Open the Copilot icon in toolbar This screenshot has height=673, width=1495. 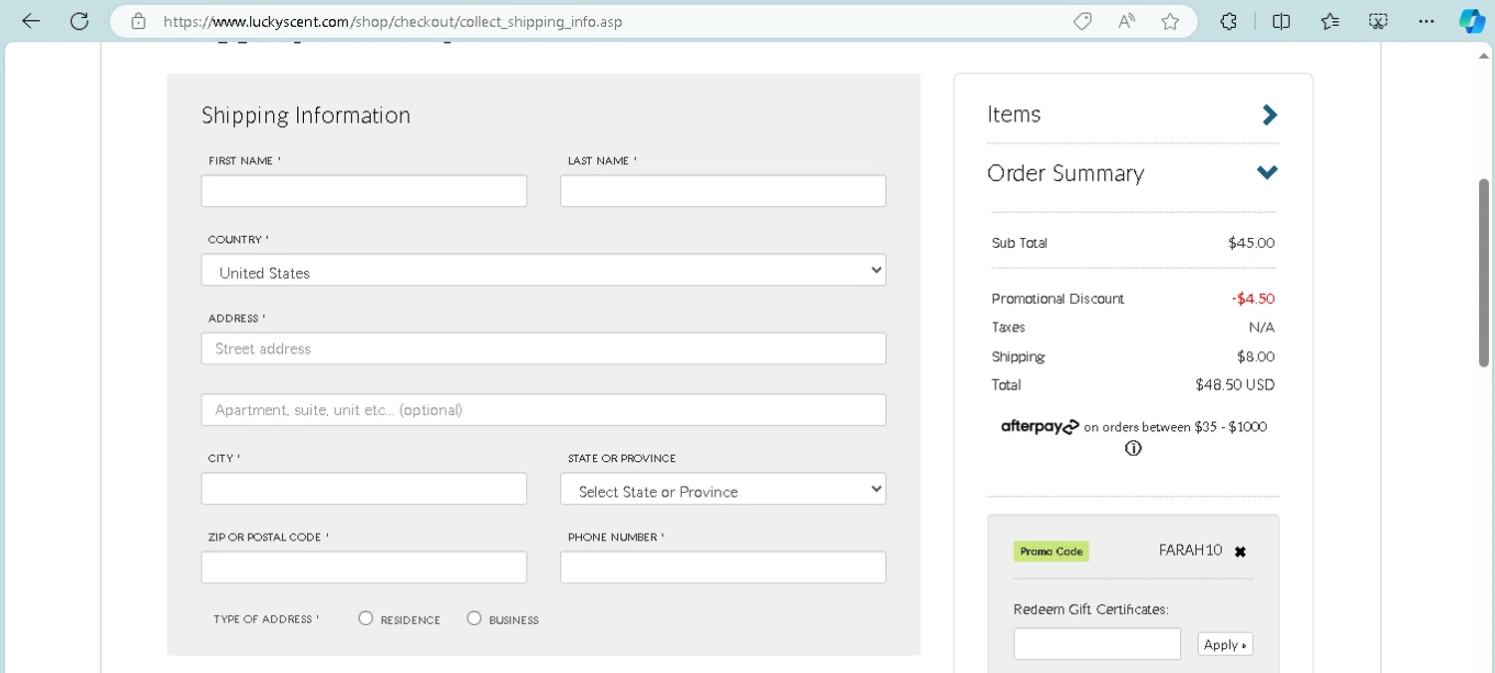(1471, 21)
